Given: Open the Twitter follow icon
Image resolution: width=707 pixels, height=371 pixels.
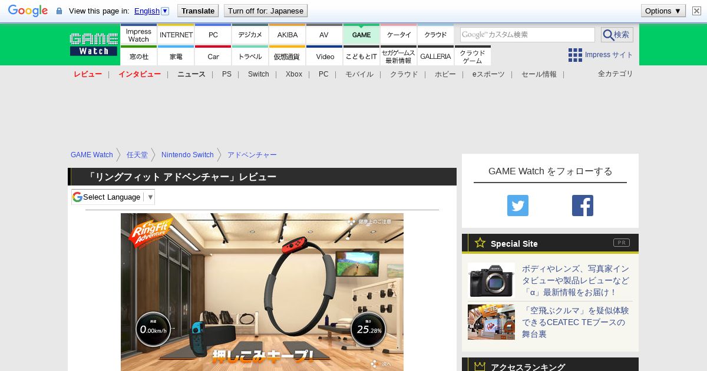Looking at the screenshot, I should [518, 206].
